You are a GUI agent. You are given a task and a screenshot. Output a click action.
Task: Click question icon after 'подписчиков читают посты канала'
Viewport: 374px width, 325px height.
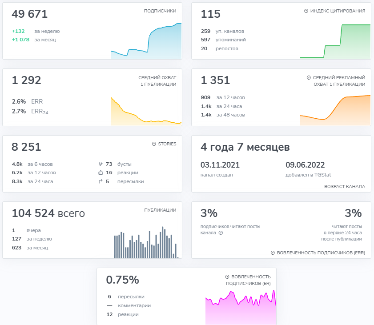pos(221,233)
